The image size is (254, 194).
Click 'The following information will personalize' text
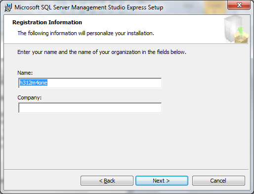click(86, 33)
